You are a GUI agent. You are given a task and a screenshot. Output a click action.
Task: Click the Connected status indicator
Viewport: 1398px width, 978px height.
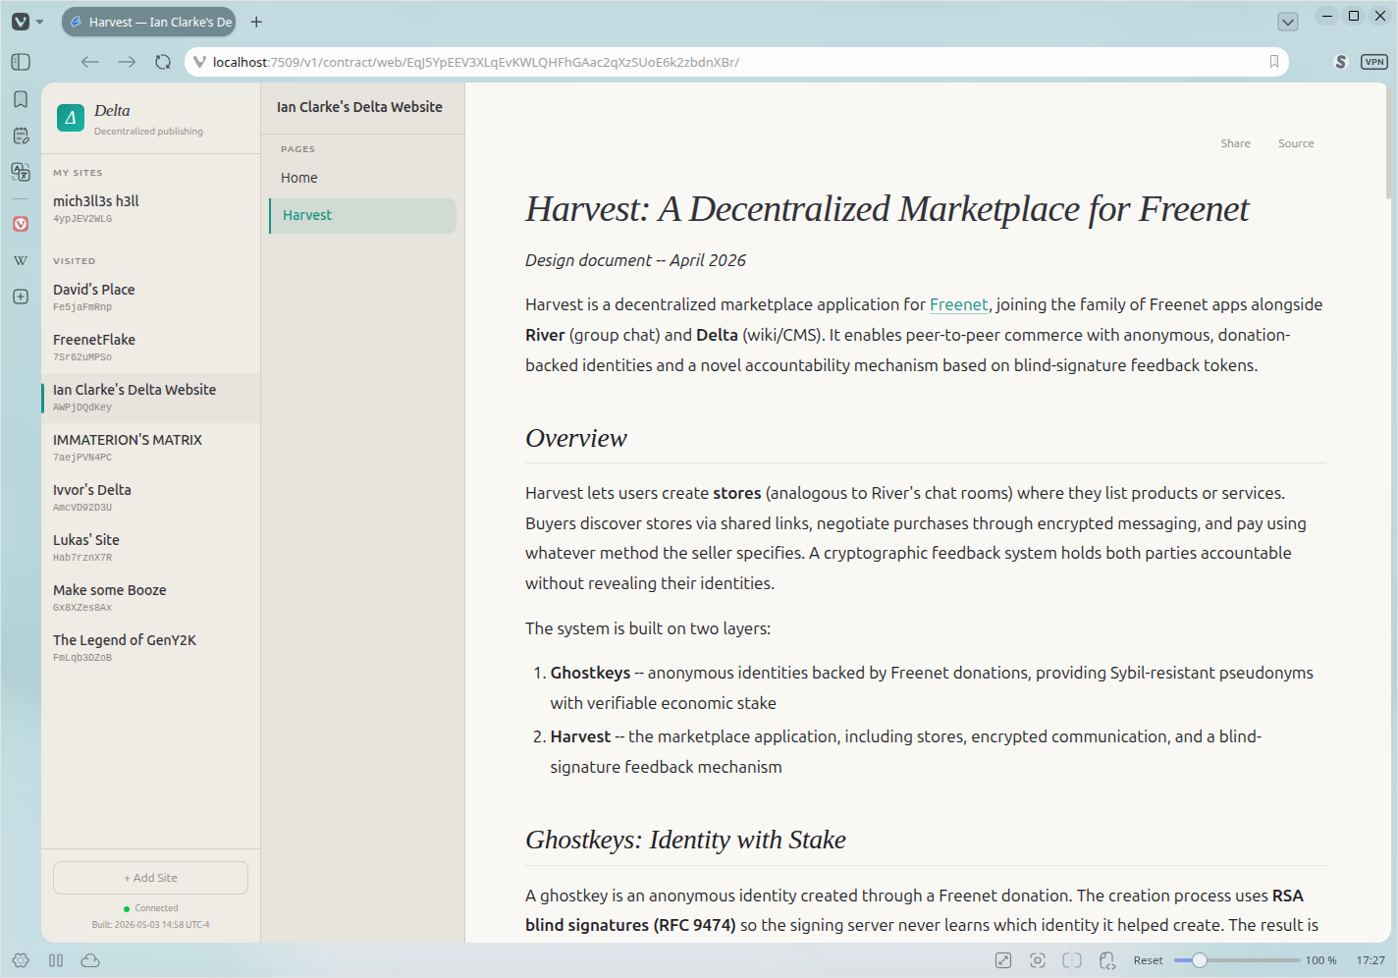pos(151,908)
